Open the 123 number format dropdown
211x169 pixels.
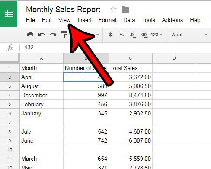point(156,35)
